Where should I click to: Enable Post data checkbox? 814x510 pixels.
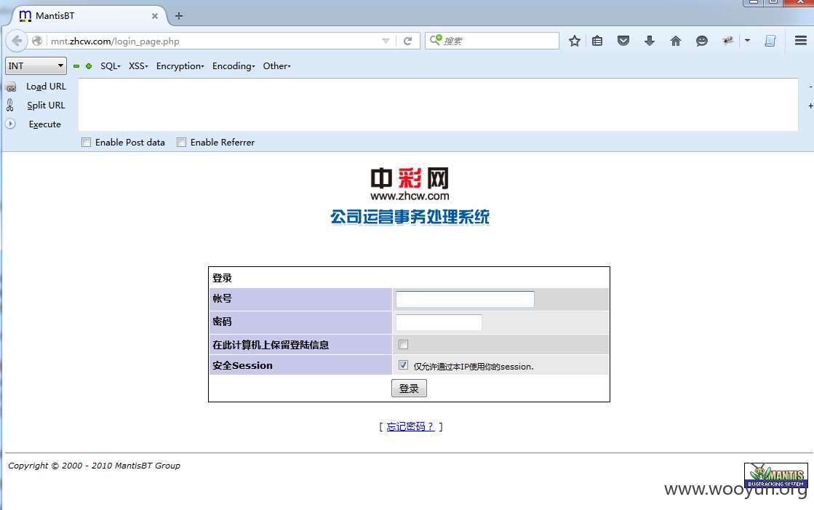coord(86,143)
